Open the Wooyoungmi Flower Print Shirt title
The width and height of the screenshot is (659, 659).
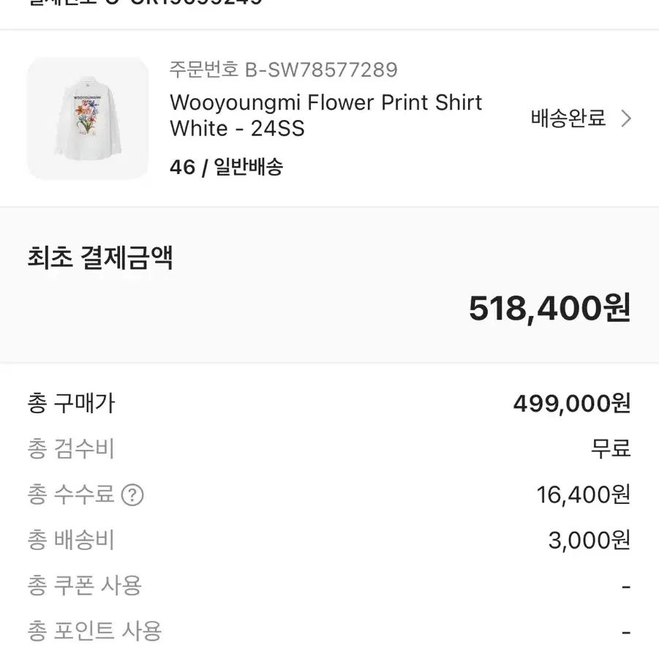tap(325, 115)
